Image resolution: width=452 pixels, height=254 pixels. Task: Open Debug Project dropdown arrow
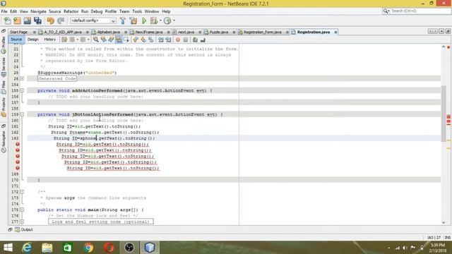coord(160,20)
